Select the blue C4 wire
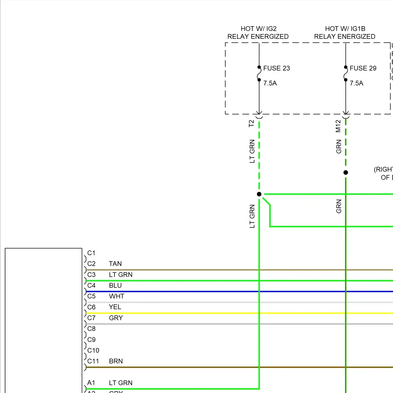393x393 pixels. pyautogui.click(x=170, y=291)
